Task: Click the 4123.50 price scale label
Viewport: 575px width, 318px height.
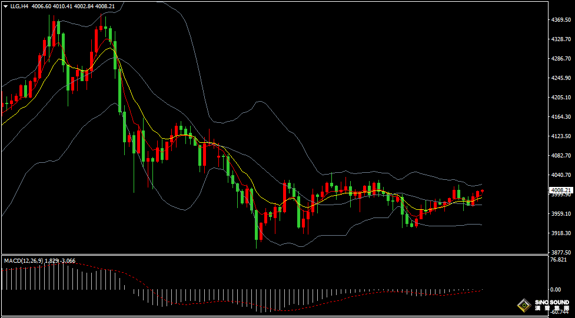Action: (x=561, y=136)
